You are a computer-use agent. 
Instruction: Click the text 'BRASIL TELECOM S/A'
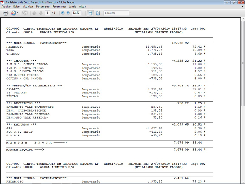(57, 32)
